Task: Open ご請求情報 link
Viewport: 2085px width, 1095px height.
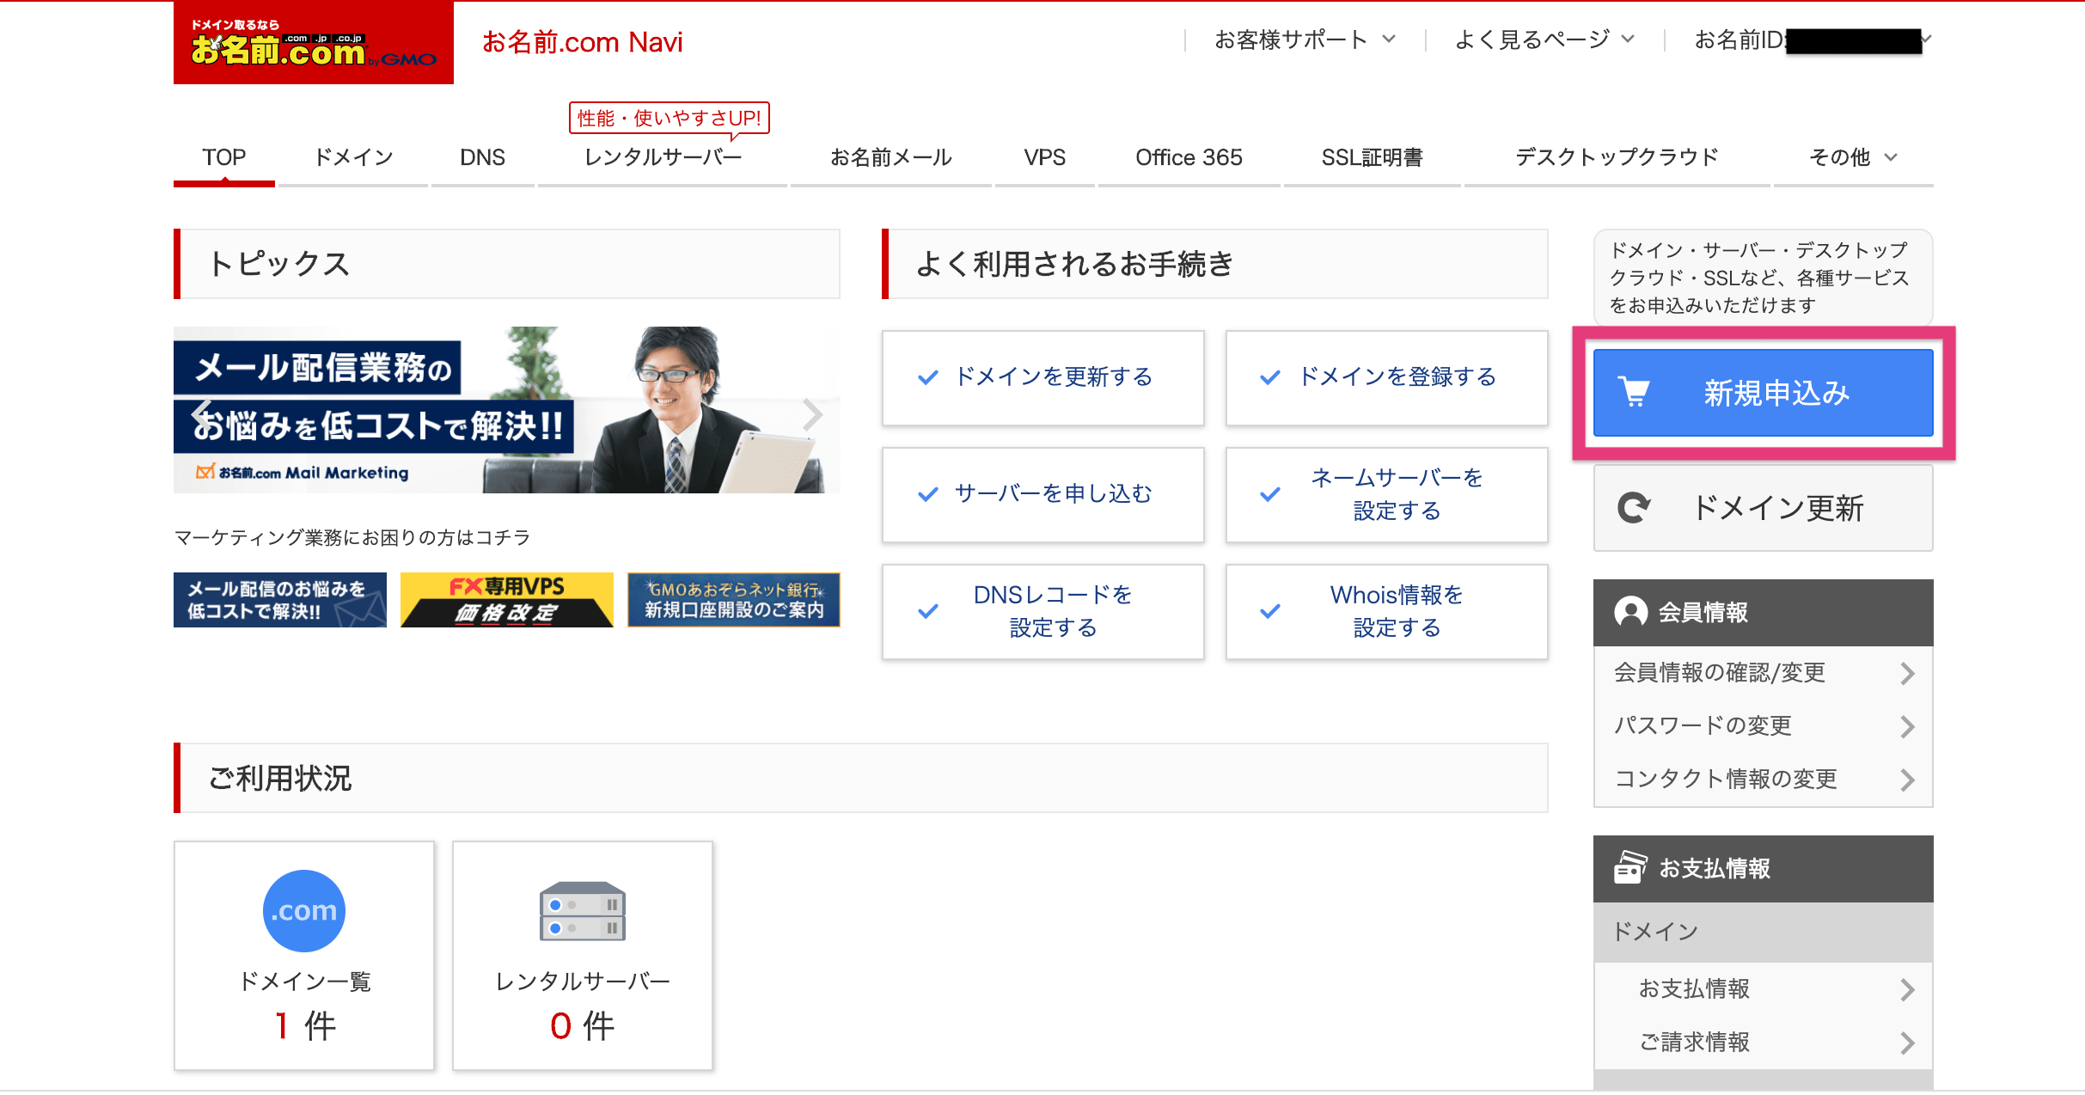Action: [1694, 1043]
